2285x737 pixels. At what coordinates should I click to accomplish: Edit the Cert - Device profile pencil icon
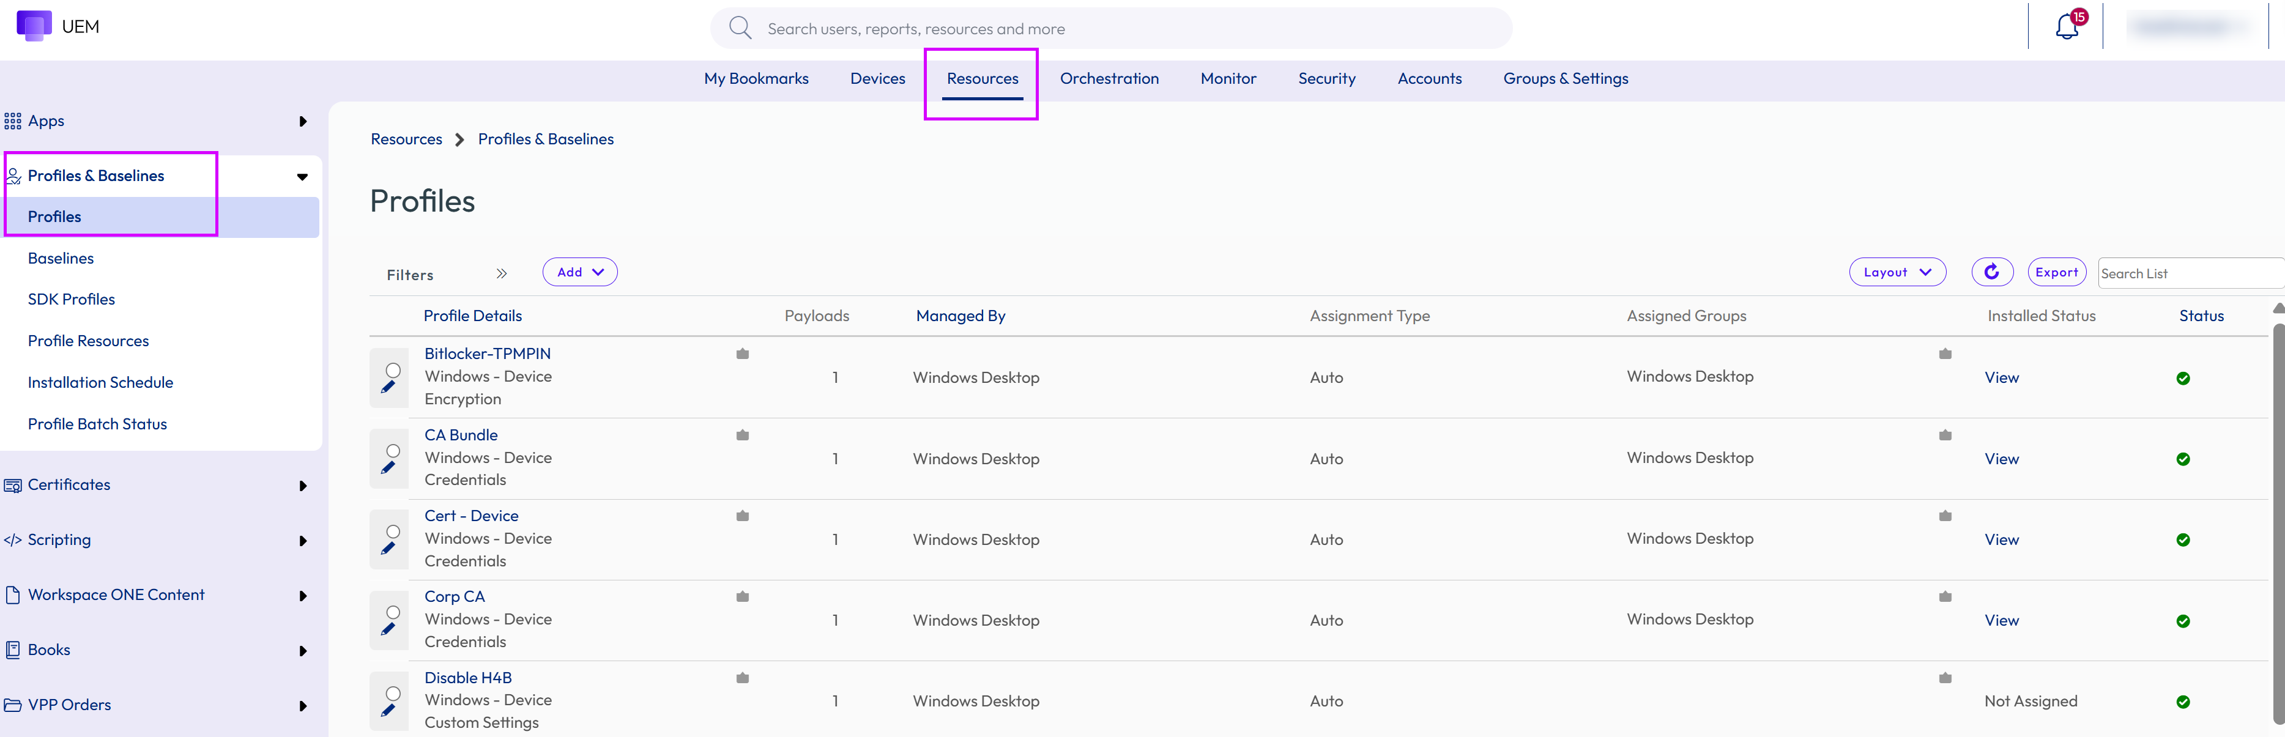point(388,548)
